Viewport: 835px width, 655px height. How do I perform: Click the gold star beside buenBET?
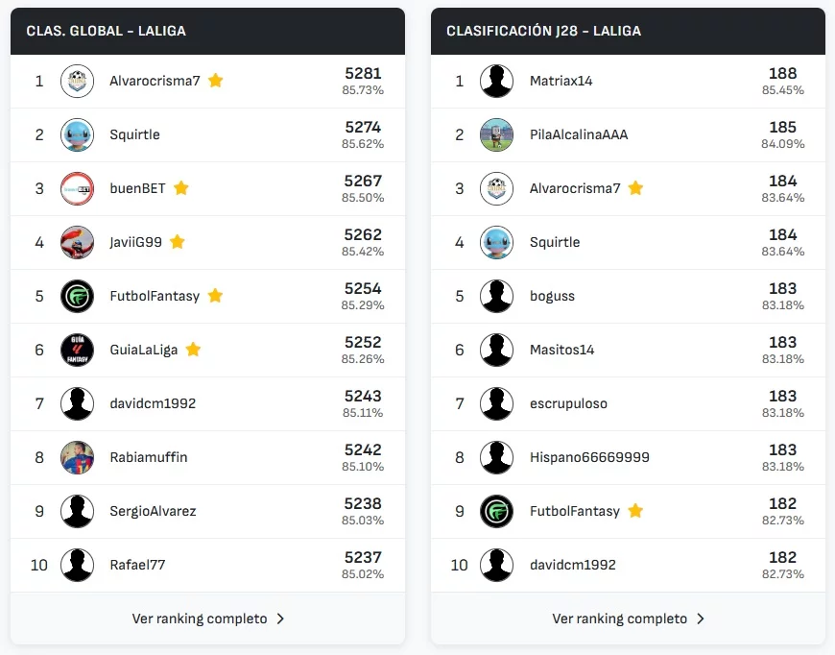tap(181, 188)
